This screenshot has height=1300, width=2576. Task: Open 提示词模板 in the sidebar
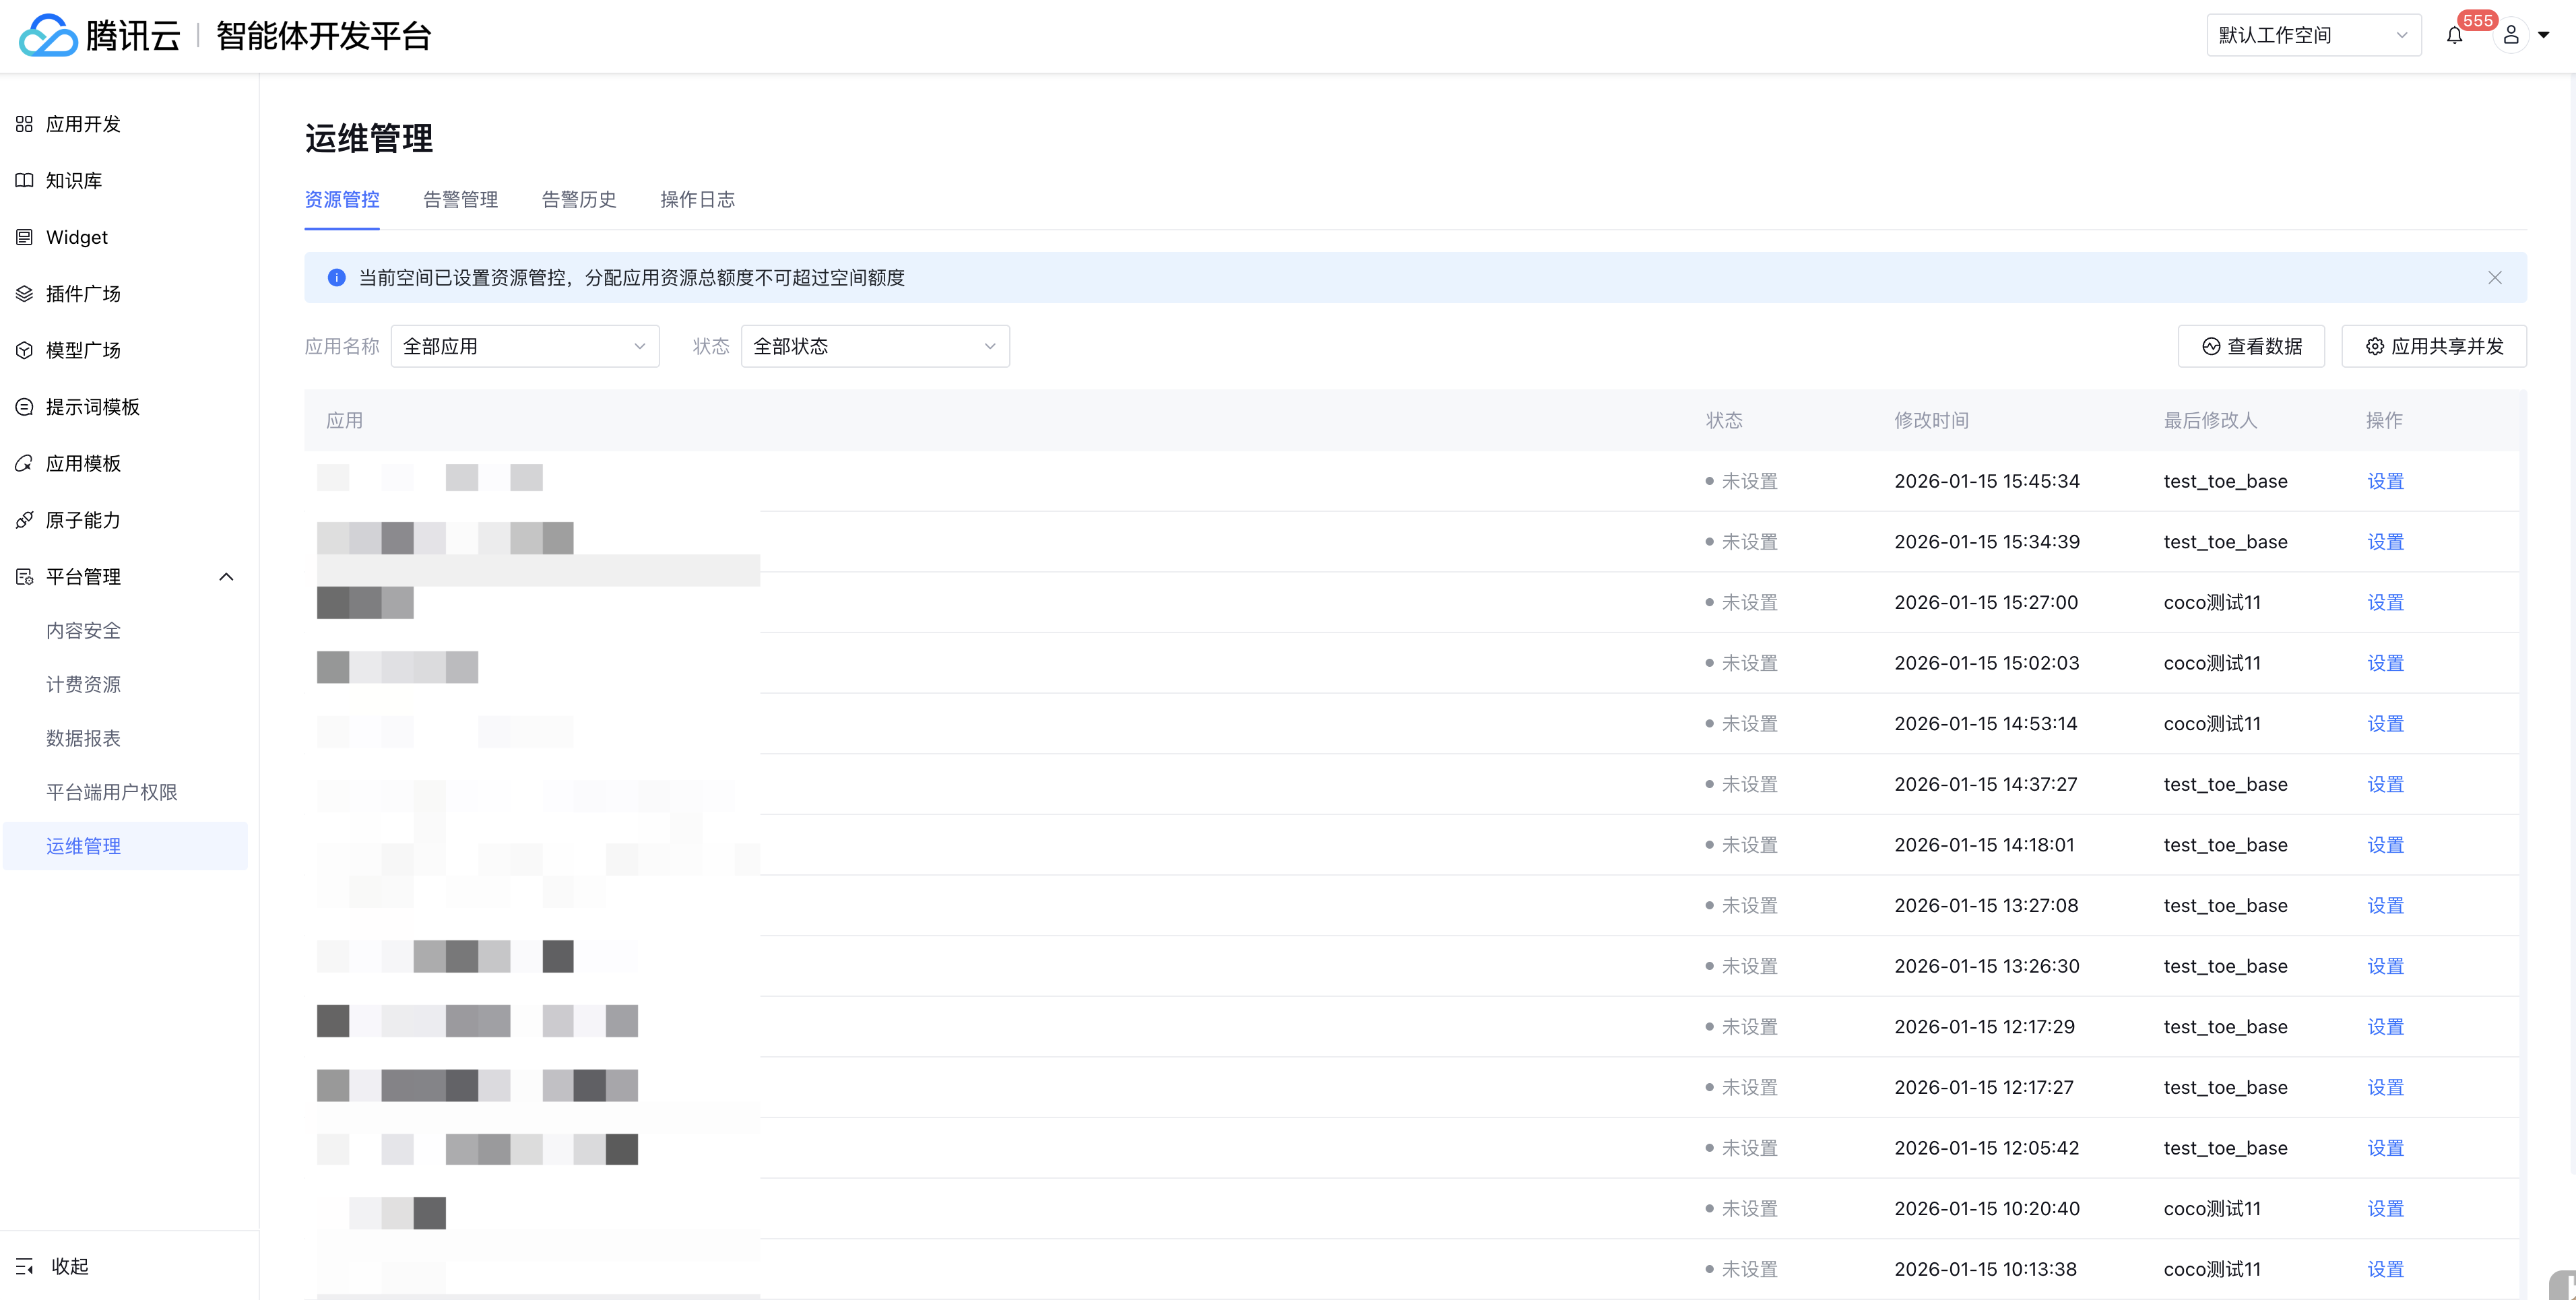(92, 407)
